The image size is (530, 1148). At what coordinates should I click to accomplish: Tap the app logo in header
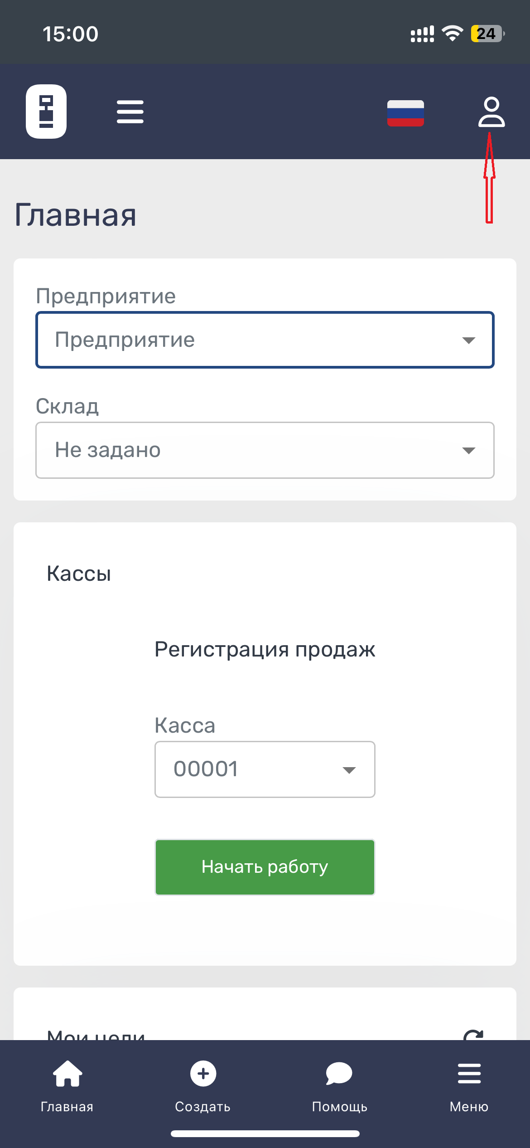pyautogui.click(x=46, y=112)
